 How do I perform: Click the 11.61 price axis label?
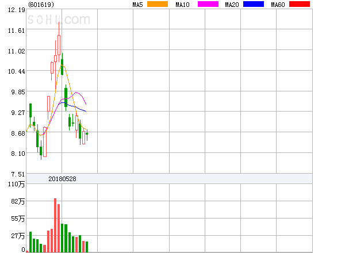17,30
